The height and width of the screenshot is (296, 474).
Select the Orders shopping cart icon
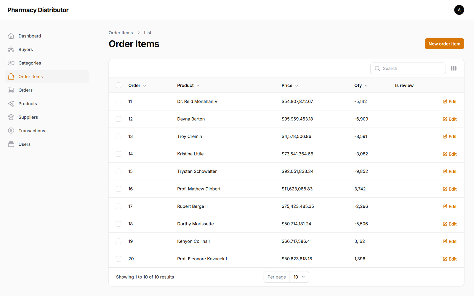(x=11, y=90)
